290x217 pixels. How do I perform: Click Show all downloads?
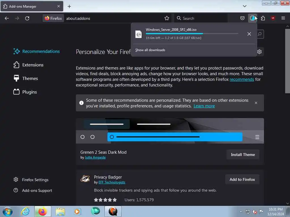point(150,50)
